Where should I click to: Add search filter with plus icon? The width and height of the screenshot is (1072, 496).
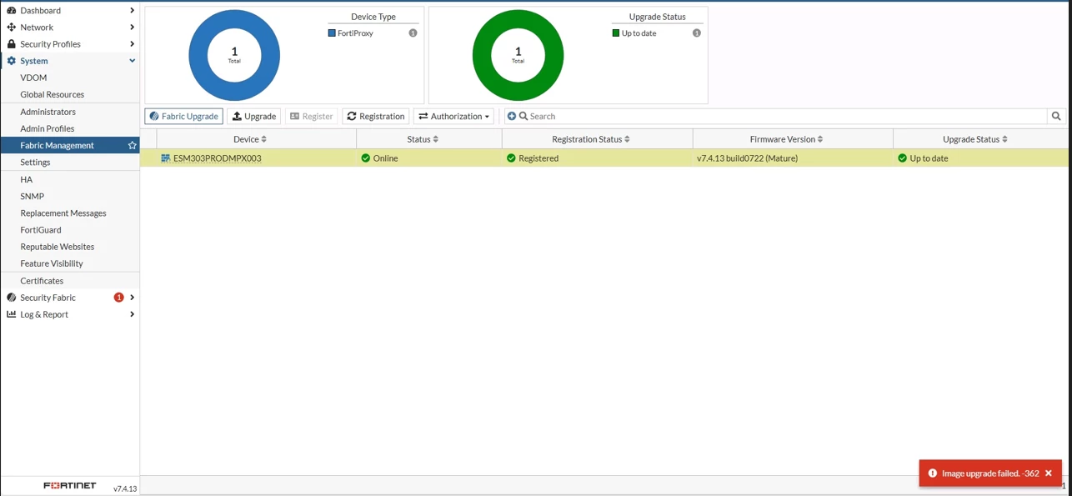(512, 116)
